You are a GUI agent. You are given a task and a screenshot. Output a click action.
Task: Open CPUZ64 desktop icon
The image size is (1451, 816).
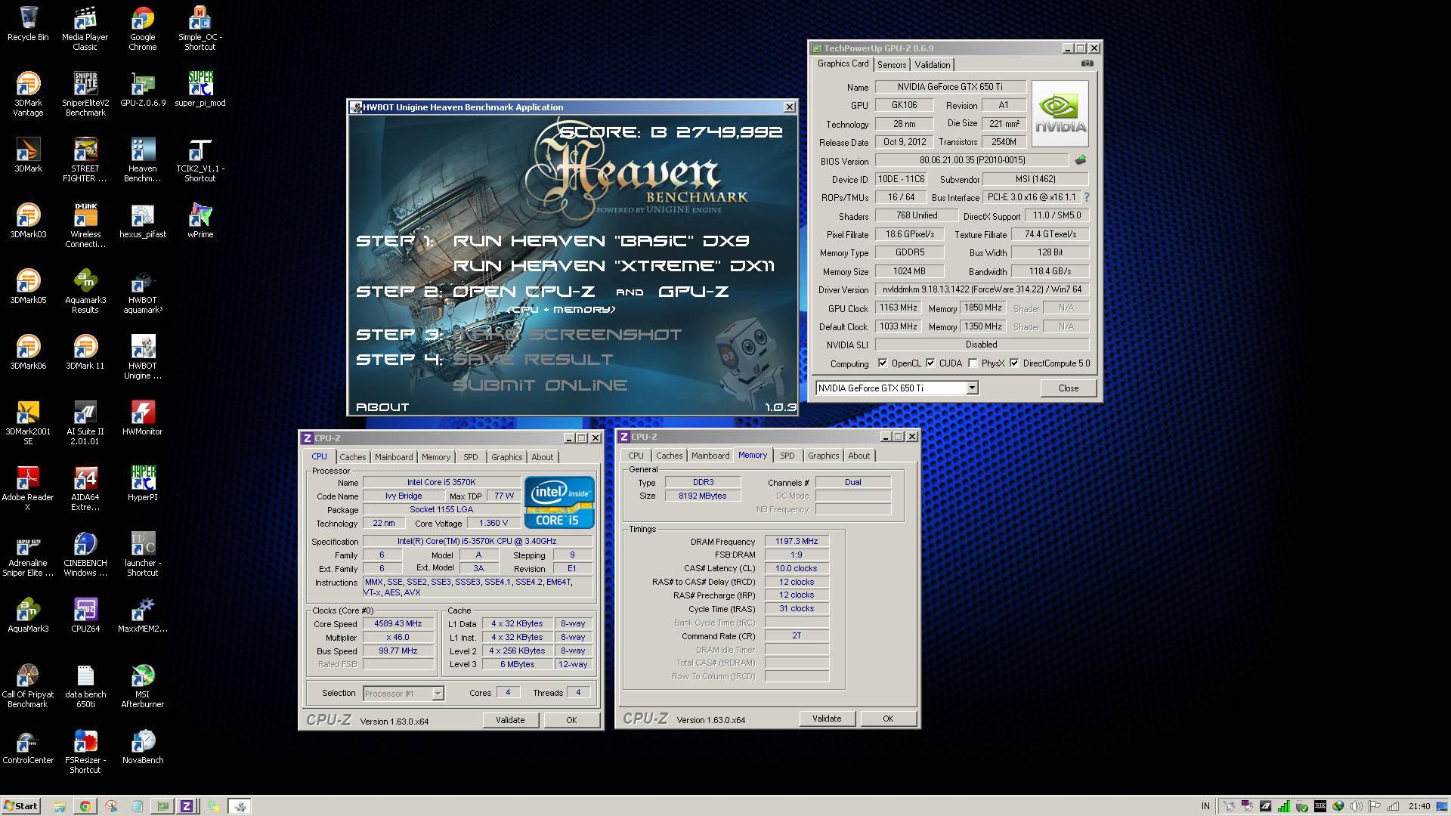coord(85,615)
